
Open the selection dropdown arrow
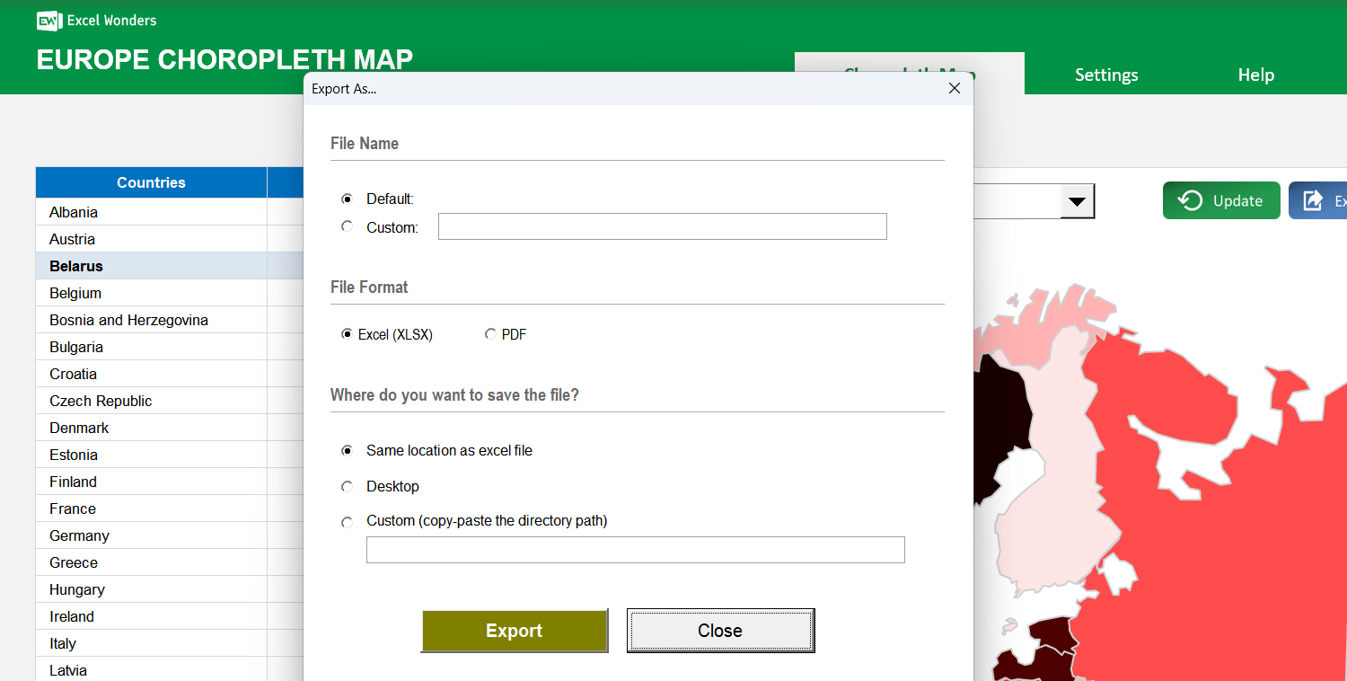click(1077, 200)
